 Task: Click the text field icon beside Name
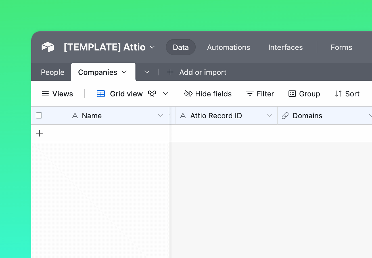[x=75, y=116]
